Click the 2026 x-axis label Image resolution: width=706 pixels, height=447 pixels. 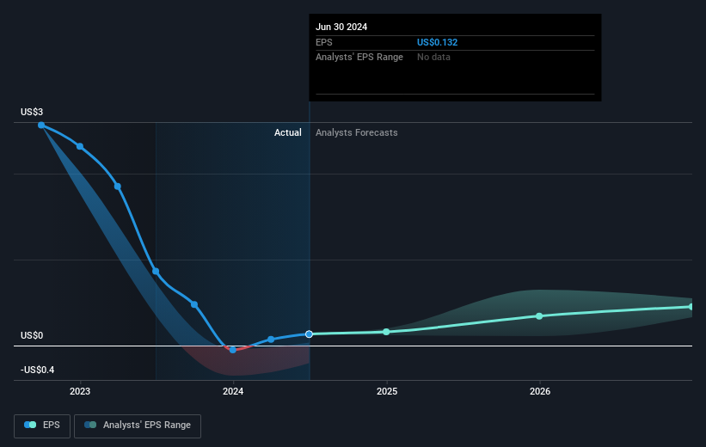(540, 391)
